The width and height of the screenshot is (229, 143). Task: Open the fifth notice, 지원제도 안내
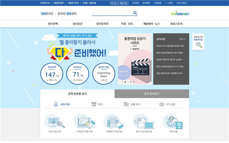tap(169, 73)
